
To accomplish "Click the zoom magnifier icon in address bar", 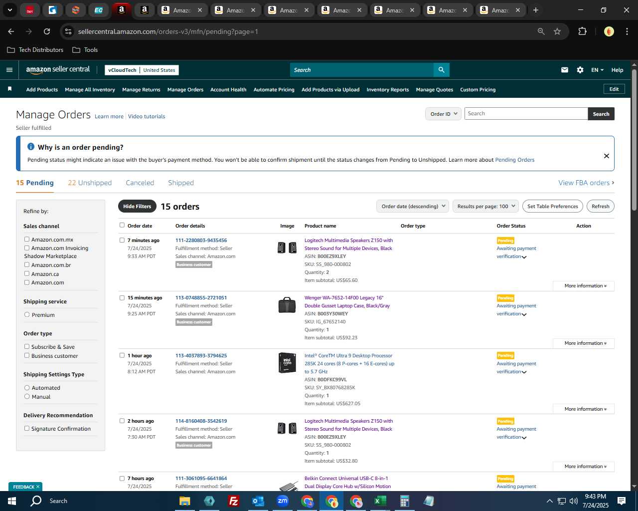I will coord(541,31).
